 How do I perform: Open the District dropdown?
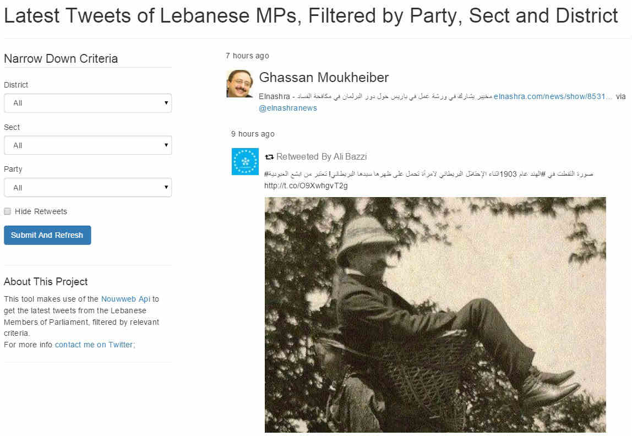click(88, 103)
